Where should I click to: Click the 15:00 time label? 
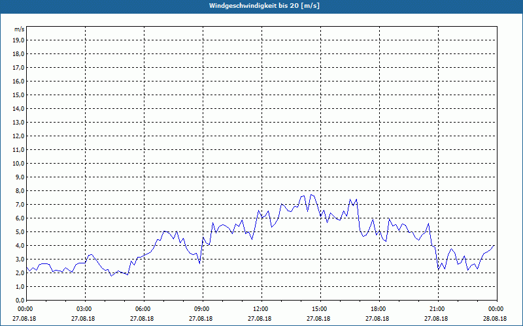[x=320, y=309]
